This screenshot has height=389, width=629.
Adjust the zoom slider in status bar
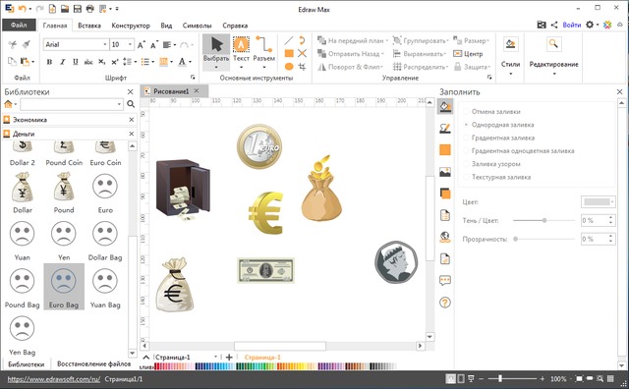tap(500, 378)
